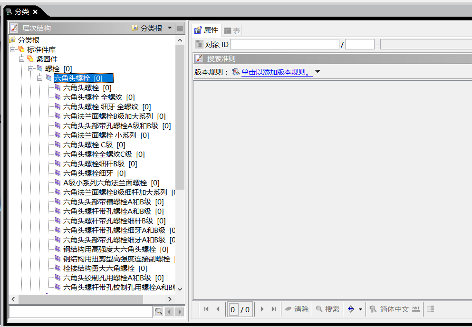This screenshot has width=472, height=327.
Task: Select 六角头头部带槽螺栓A和B级 [0]
Action: 113,202
